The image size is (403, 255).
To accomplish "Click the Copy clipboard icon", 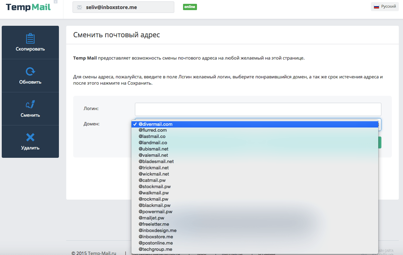I will 30,39.
